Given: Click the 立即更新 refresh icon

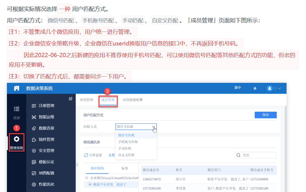Looking at the screenshot, I should pyautogui.click(x=86, y=155).
